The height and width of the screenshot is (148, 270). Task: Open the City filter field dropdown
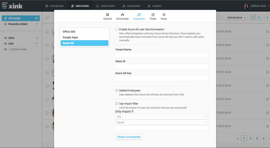162,117
